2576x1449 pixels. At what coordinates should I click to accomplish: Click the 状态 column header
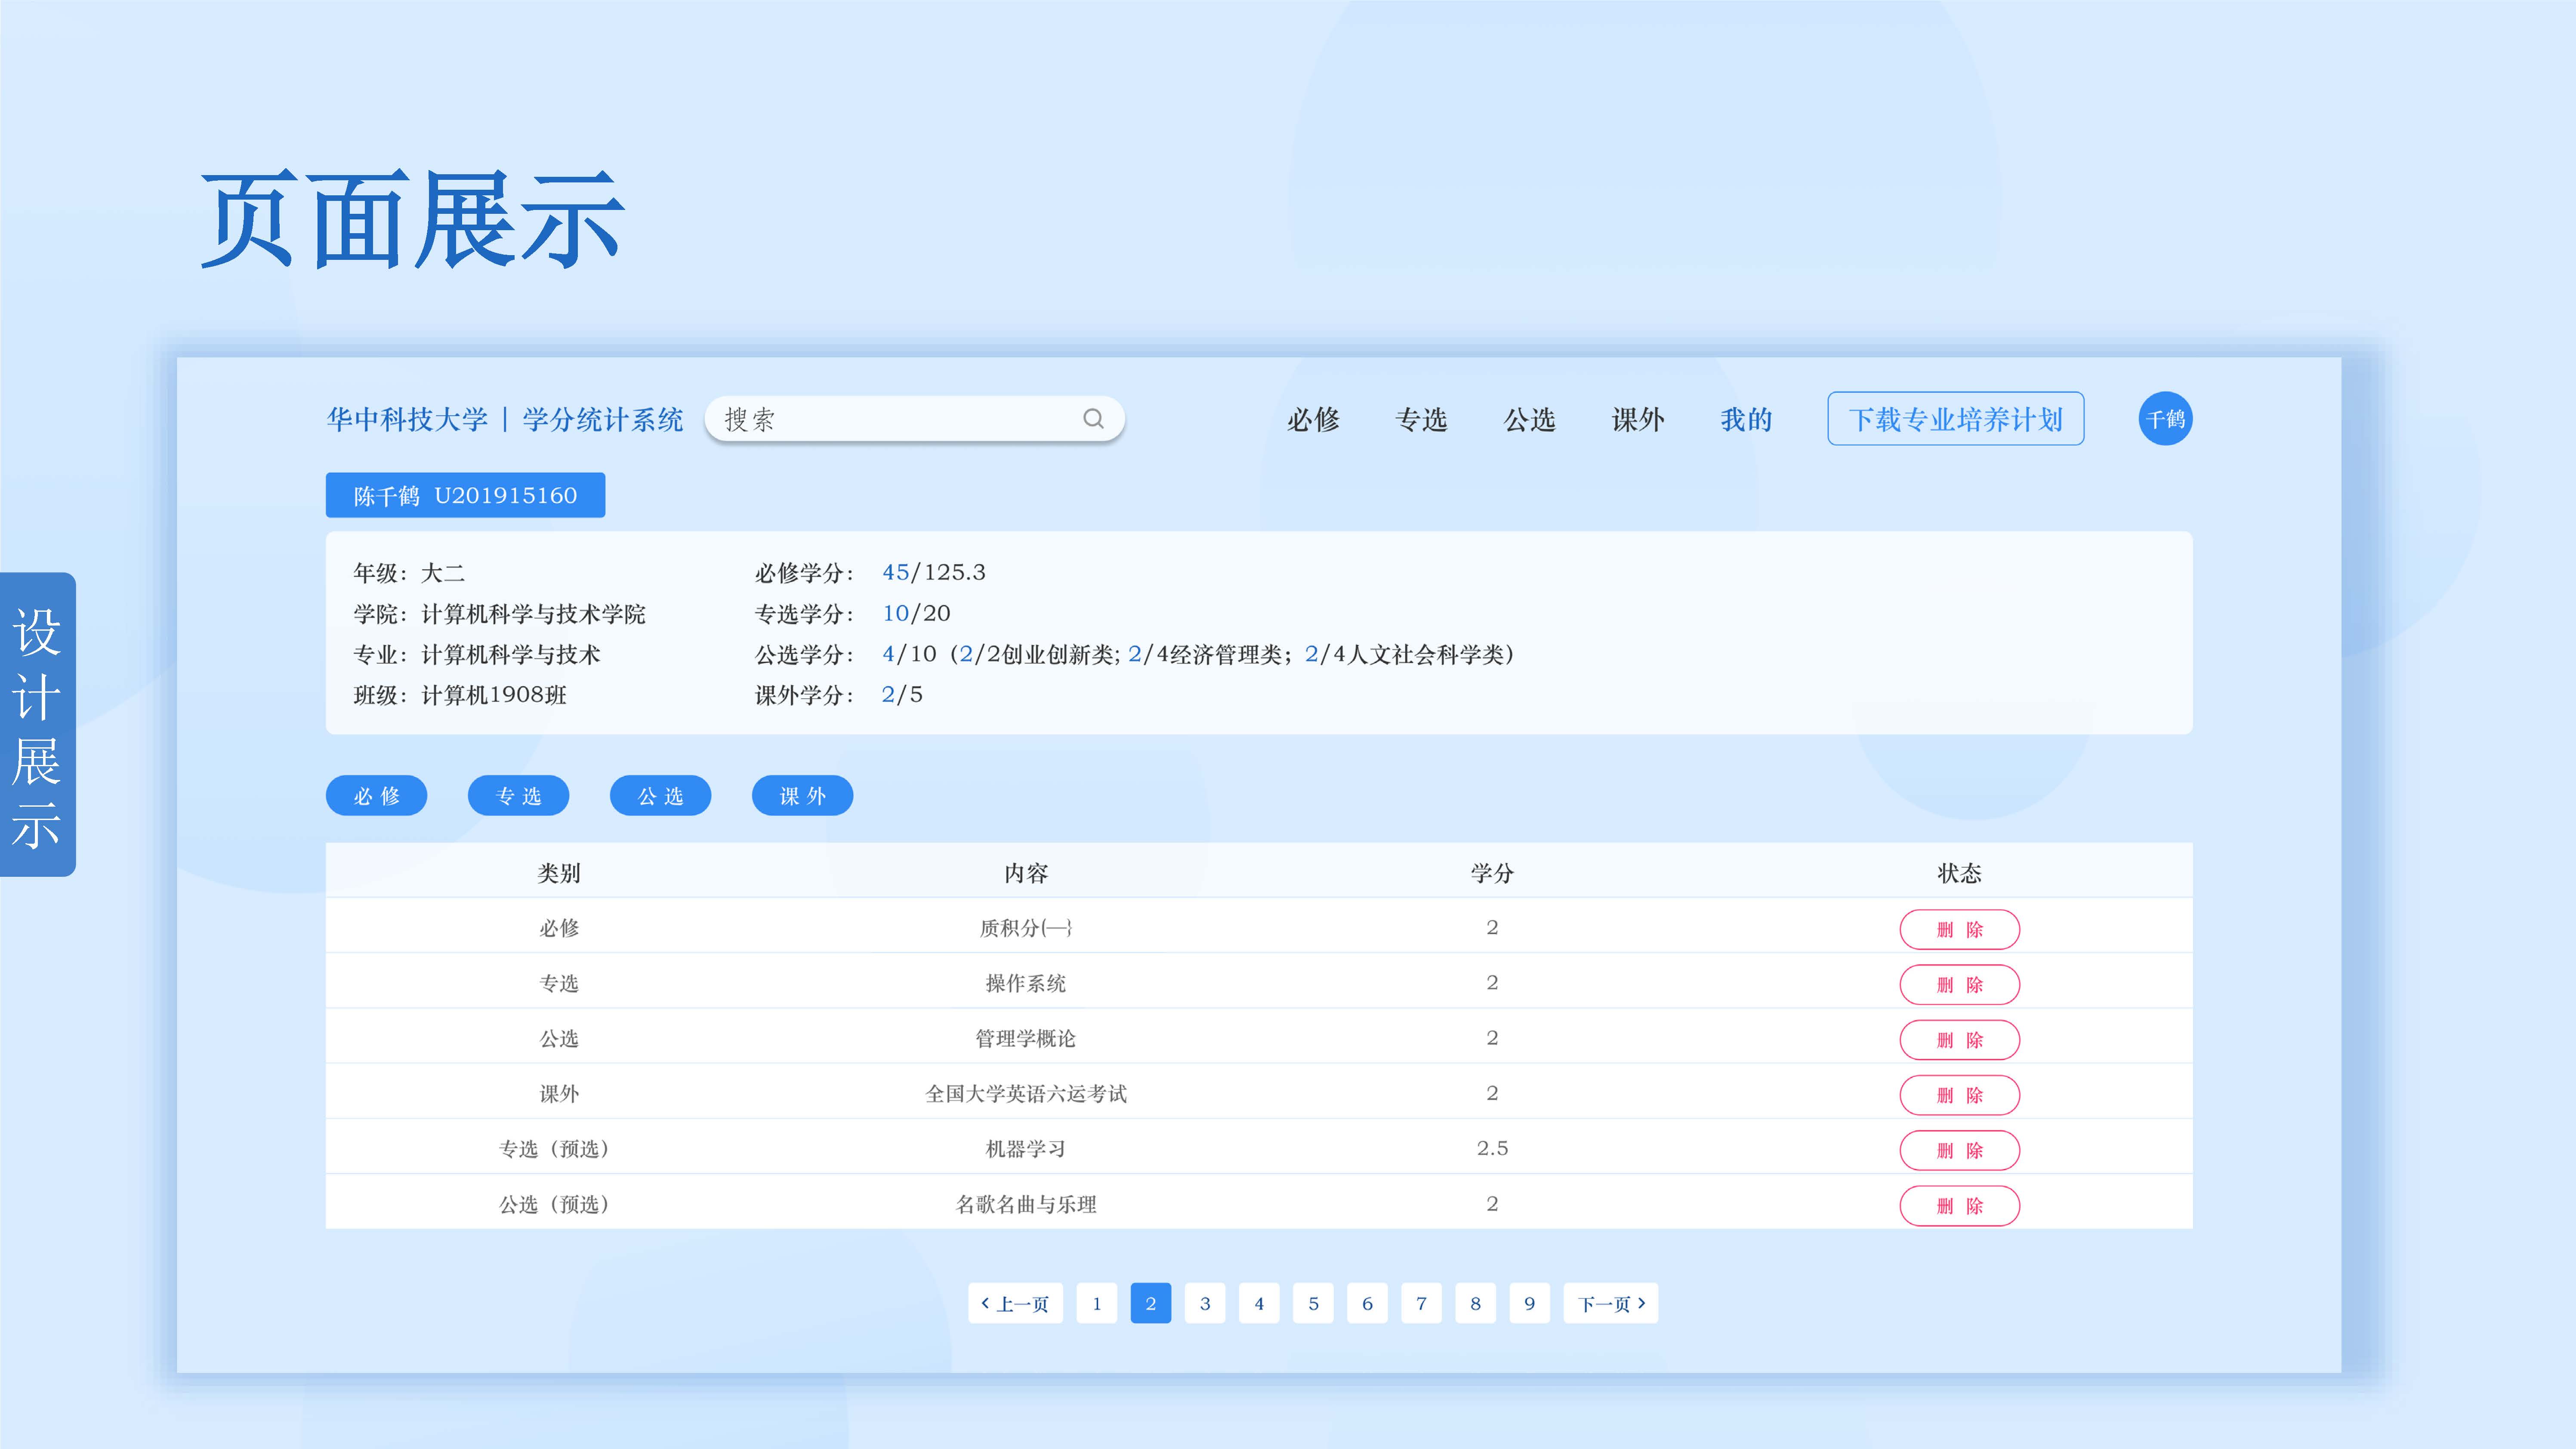tap(1959, 873)
